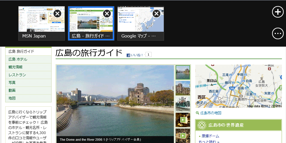Open tab tools ellipsis menu
The width and height of the screenshot is (286, 143).
(278, 33)
